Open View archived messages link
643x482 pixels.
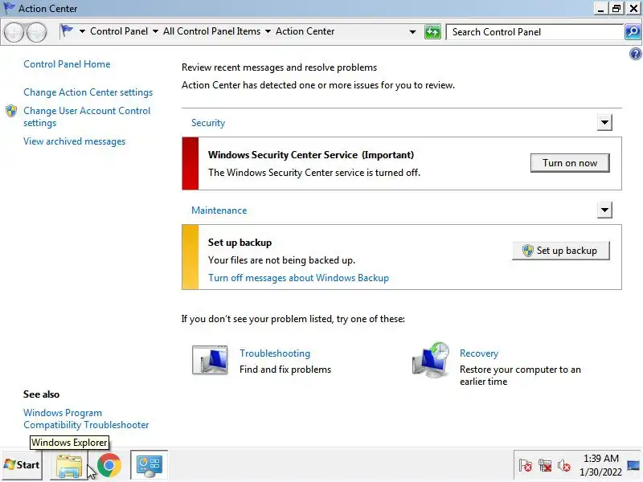click(x=74, y=141)
